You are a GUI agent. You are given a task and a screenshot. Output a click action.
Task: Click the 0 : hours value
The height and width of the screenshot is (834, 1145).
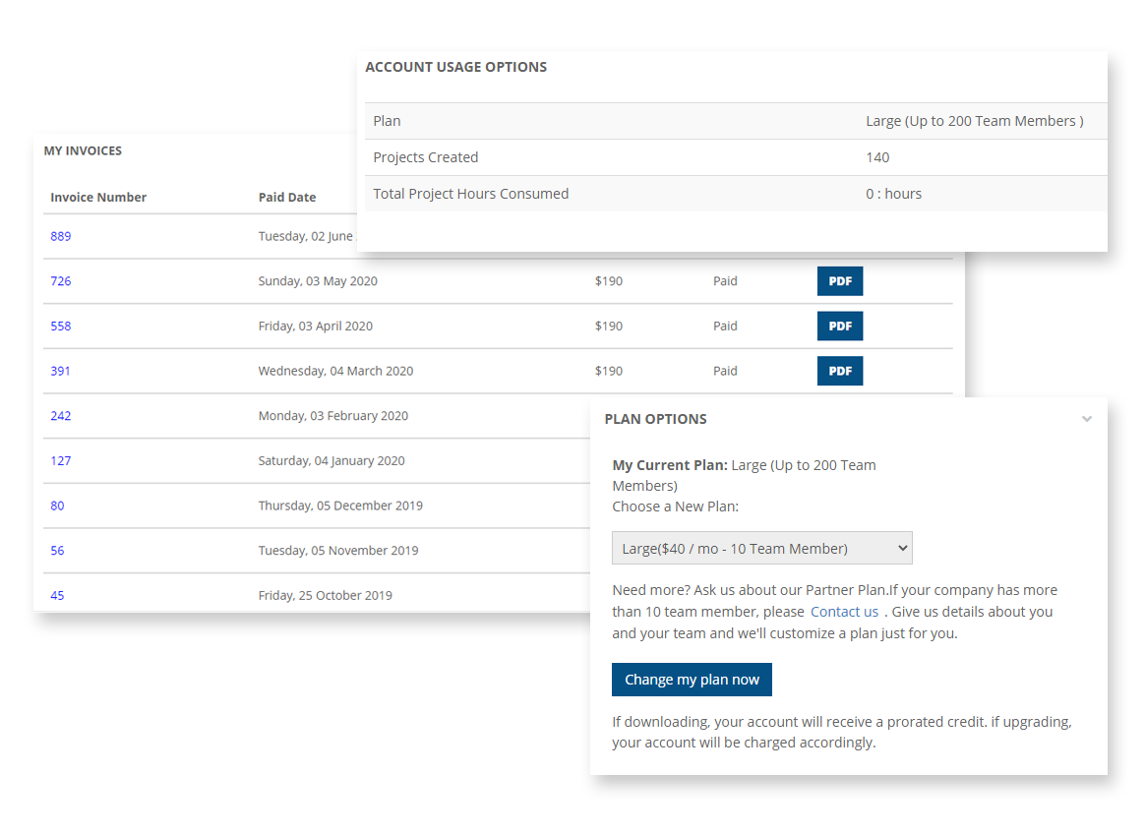click(x=894, y=194)
